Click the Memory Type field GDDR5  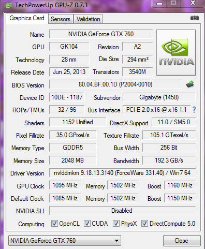[72, 148]
